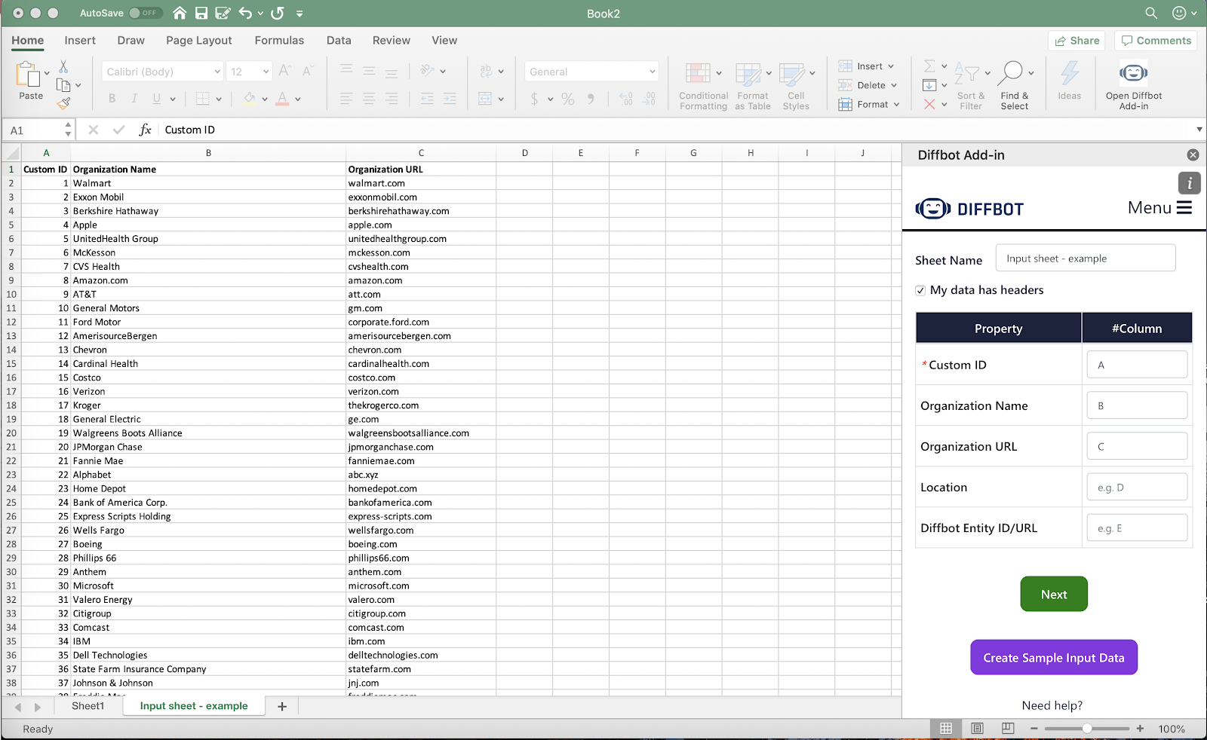1207x740 pixels.
Task: Open the borders dropdown arrow
Action: point(219,99)
